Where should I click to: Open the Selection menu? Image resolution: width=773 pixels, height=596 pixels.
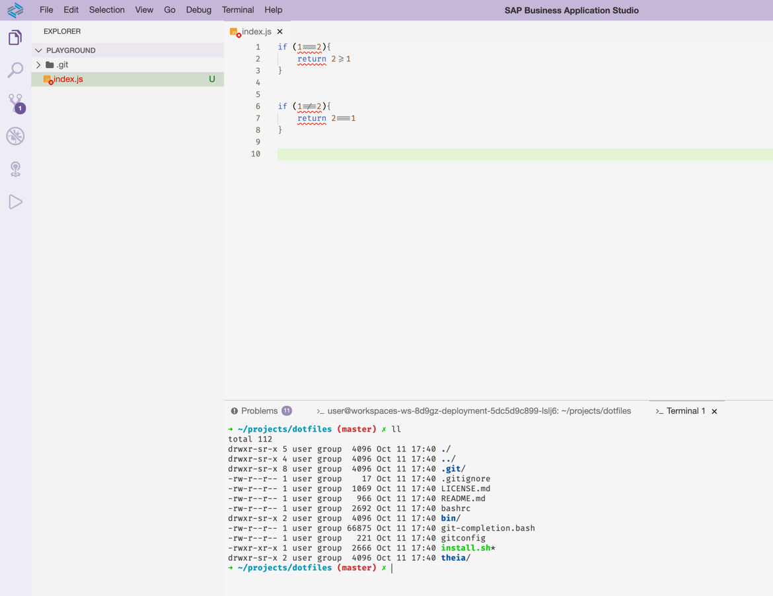point(106,10)
